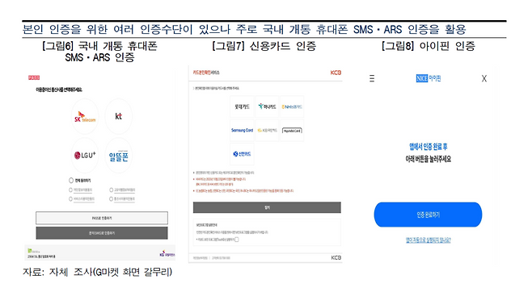This screenshot has width=532, height=300.
Task: Pick the Hyundai Card option
Action: point(292,131)
